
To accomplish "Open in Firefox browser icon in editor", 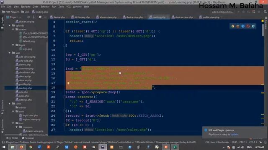I will click(x=238, y=26).
